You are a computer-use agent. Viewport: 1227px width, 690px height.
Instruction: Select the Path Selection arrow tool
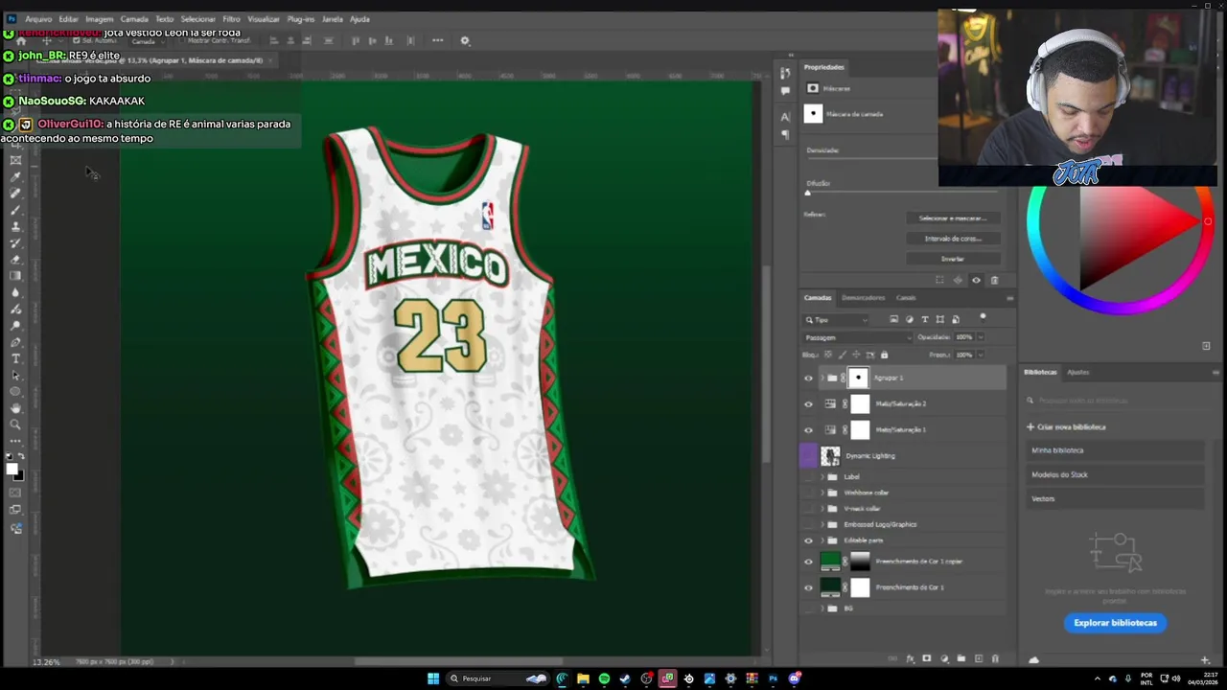click(15, 375)
